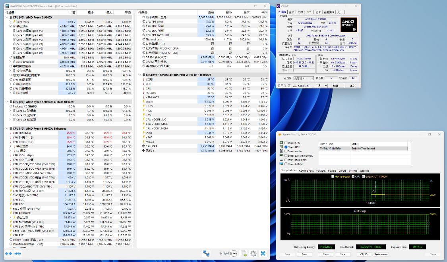
Task: Click the AIDA64 flame title bar icon
Action: 279,134
